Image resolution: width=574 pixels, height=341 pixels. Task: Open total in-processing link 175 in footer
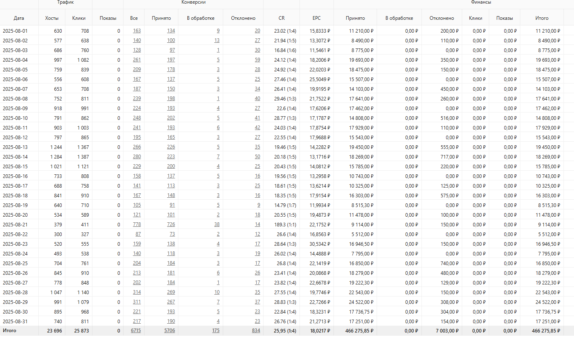(x=216, y=331)
